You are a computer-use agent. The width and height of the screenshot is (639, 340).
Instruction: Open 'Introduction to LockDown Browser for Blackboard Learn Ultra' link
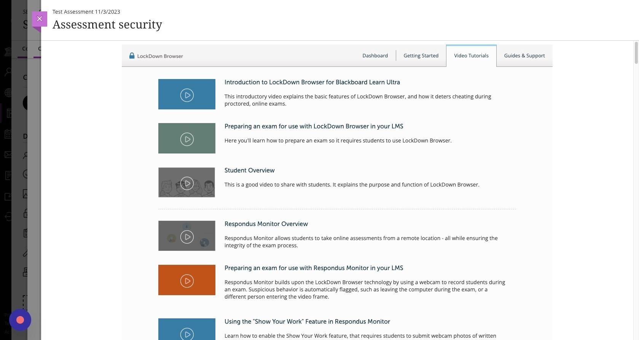tap(312, 82)
